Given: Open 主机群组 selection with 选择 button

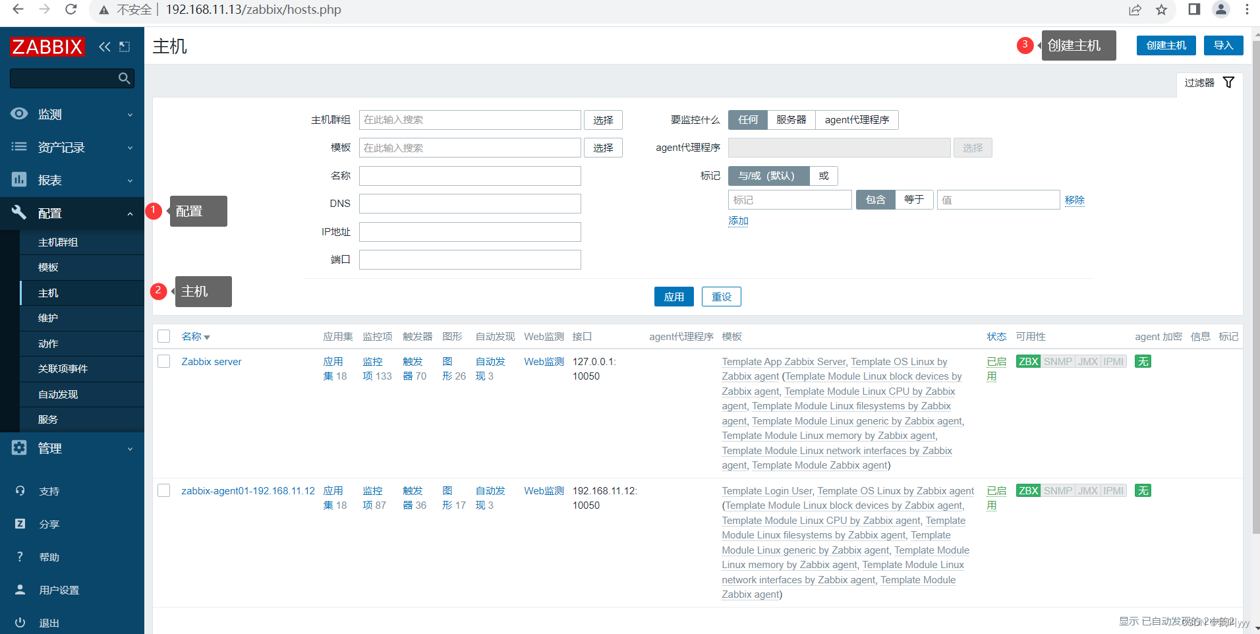Looking at the screenshot, I should click(x=603, y=120).
